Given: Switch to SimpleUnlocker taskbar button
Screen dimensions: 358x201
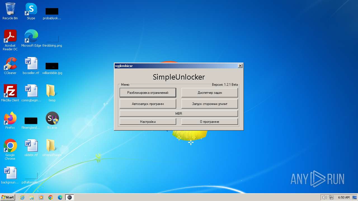Looking at the screenshot, I should (70, 197).
